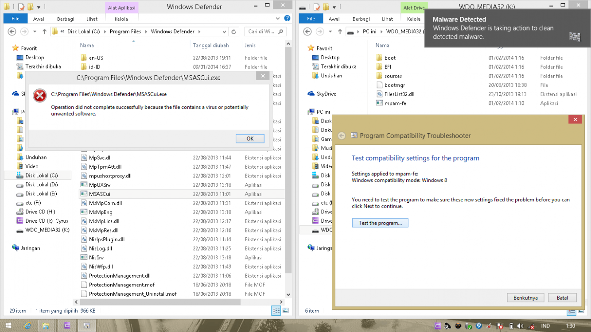Screen dimensions: 591x332
Task: Click New folder icon in Defender quick access toolbar
Action: click(x=30, y=7)
